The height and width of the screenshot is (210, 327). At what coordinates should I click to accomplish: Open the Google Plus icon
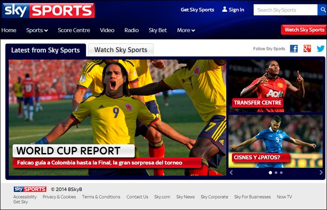(x=307, y=49)
